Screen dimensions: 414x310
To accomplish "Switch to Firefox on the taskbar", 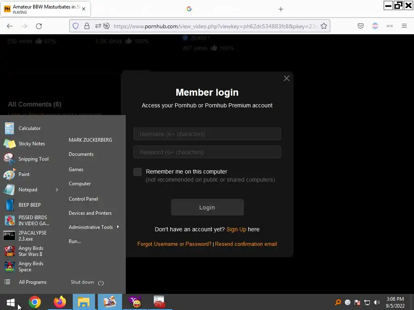I will pyautogui.click(x=60, y=302).
